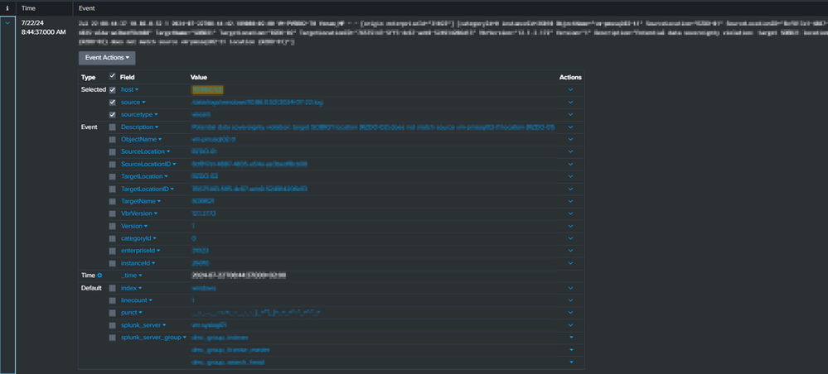
Task: Open the enterpriseId field name menu
Action: coord(141,251)
